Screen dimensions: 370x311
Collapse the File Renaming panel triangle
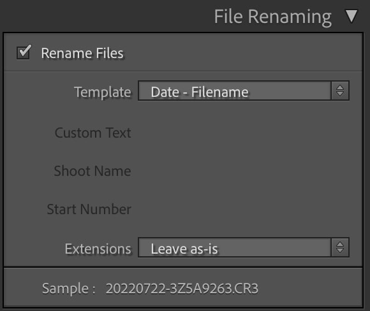pyautogui.click(x=352, y=17)
